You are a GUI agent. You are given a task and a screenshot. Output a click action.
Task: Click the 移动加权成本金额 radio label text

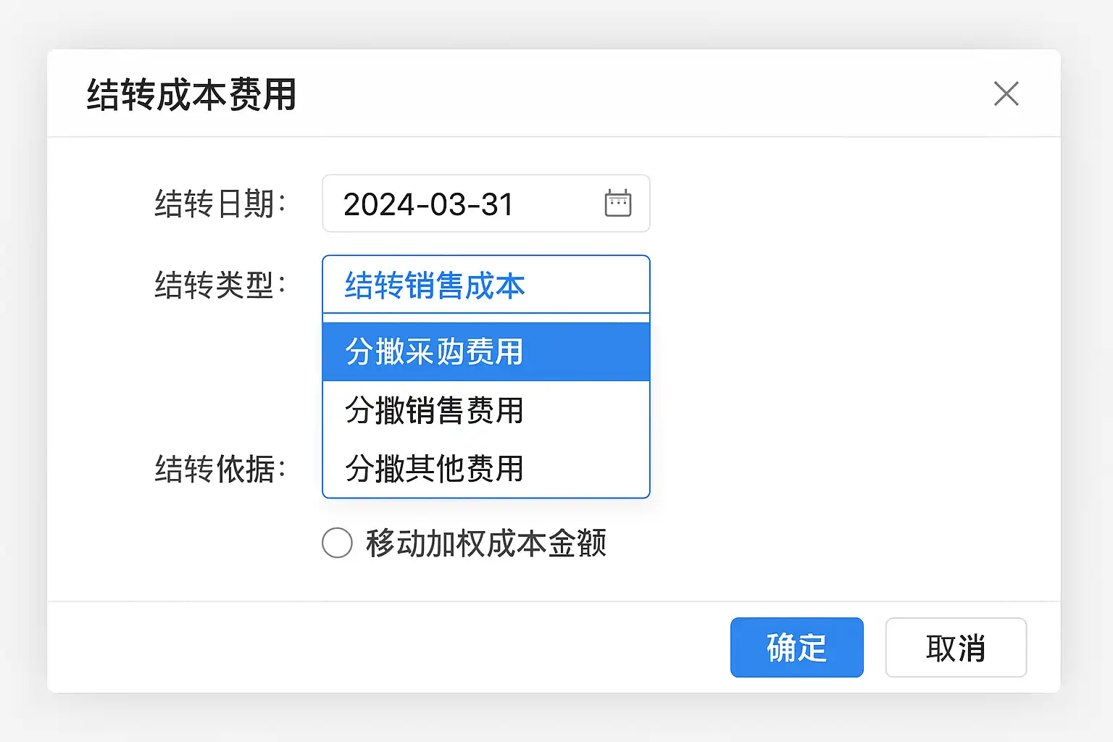pyautogui.click(x=485, y=543)
